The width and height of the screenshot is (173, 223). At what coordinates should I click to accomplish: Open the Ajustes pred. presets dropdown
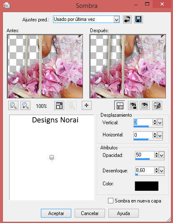click(116, 19)
